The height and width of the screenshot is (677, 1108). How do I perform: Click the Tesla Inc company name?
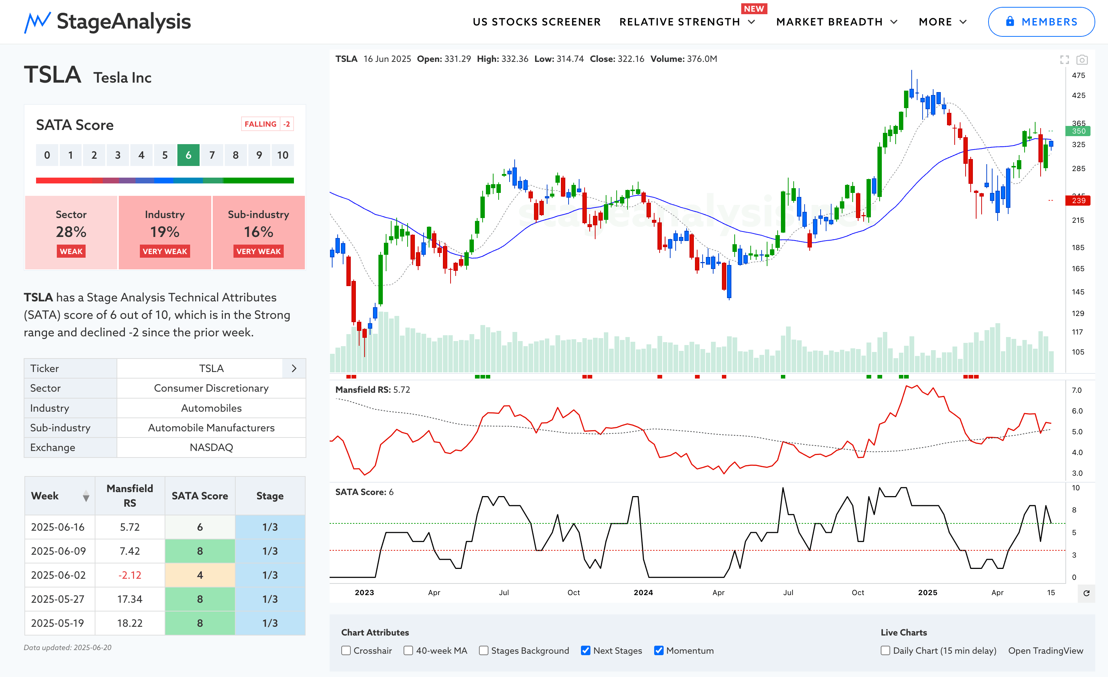coord(122,78)
